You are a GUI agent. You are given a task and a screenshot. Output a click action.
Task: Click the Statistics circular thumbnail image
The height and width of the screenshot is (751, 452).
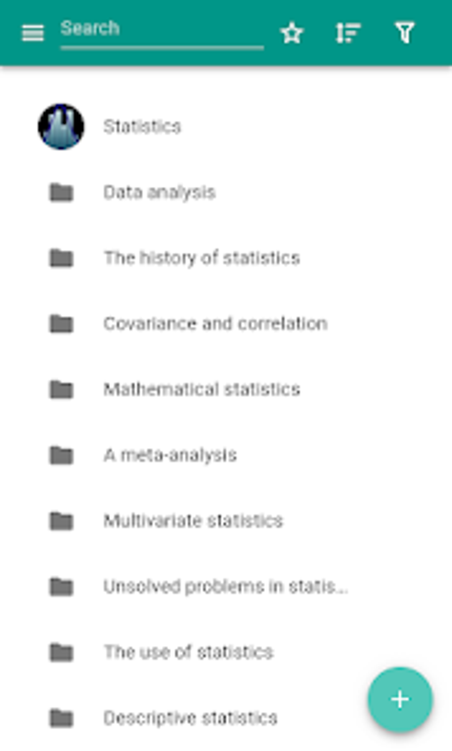point(60,126)
